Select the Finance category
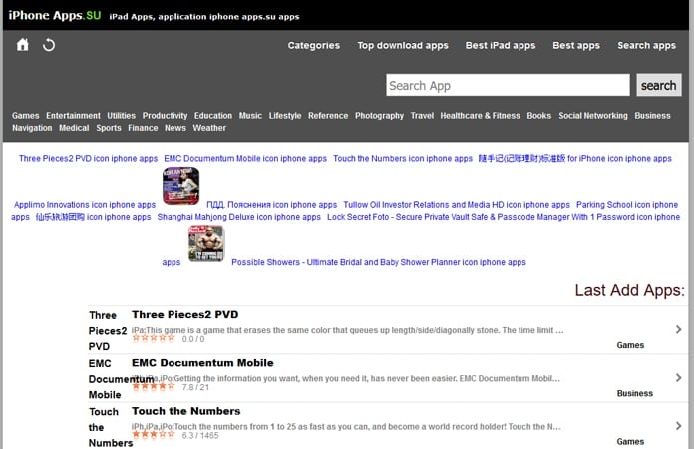The height and width of the screenshot is (449, 694). (143, 128)
